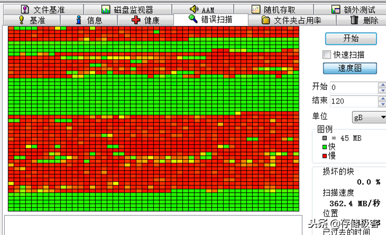
Task: Click the 362.4 MB/秒 scan speed value
Action: click(355, 203)
